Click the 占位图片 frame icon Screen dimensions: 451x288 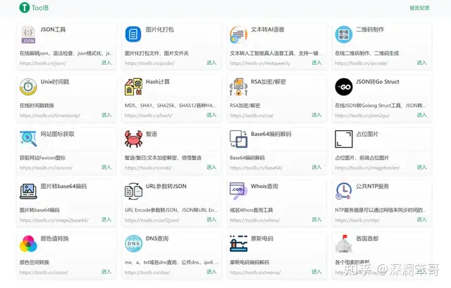coord(344,139)
